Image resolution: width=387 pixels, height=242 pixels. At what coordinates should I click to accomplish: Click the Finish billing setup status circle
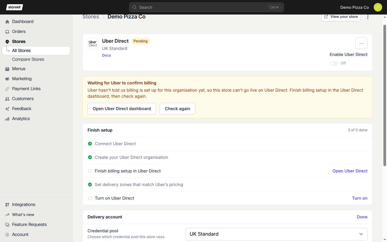coord(90,171)
